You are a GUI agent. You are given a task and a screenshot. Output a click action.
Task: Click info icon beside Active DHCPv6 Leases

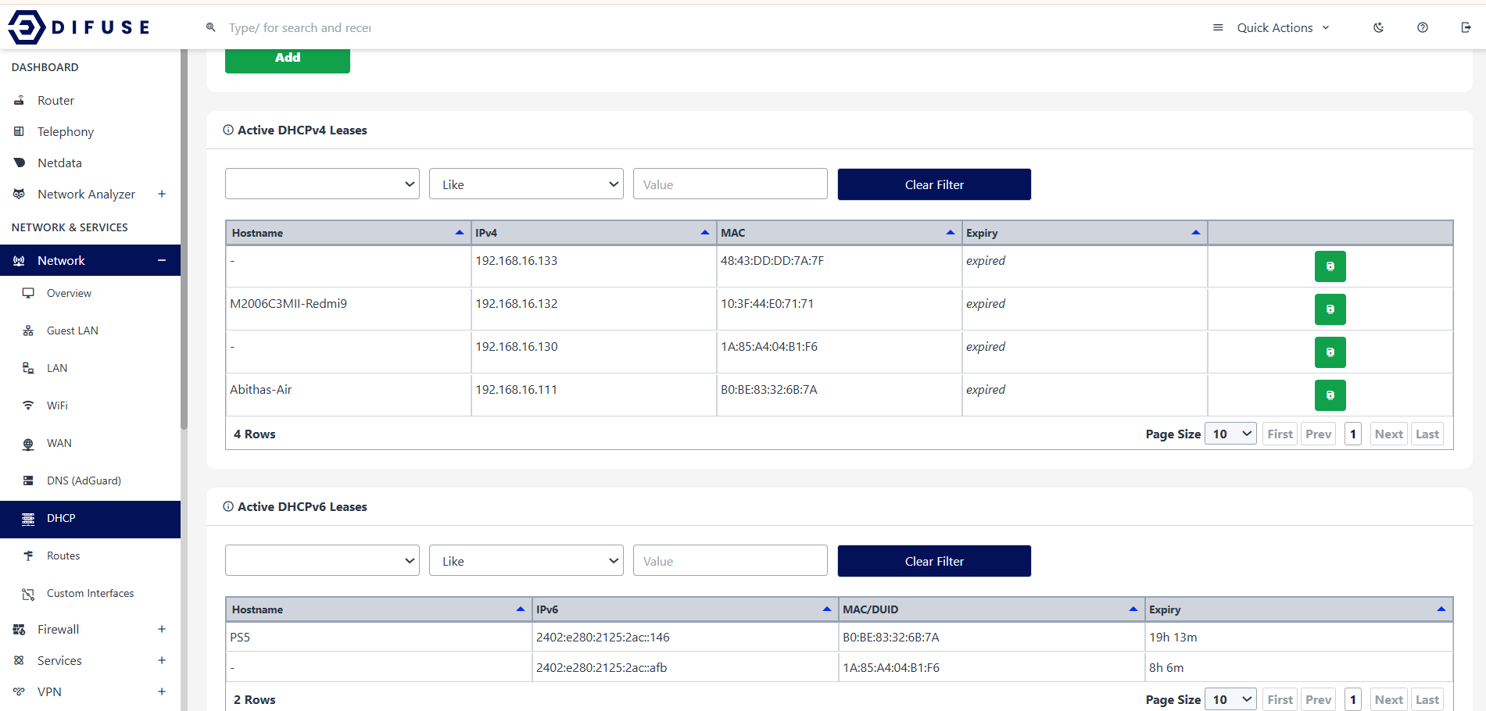pos(228,507)
